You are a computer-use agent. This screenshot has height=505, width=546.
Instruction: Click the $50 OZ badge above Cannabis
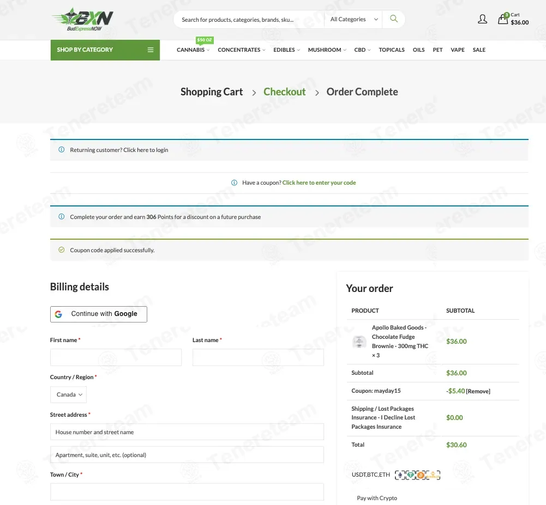click(205, 40)
